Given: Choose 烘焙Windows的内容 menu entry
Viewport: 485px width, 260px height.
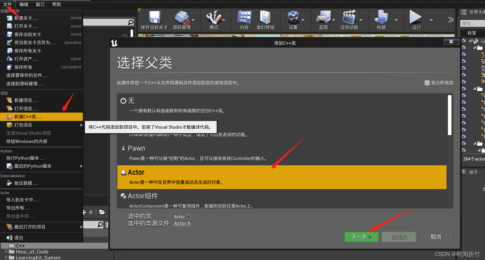Looking at the screenshot, I should pyautogui.click(x=41, y=141).
